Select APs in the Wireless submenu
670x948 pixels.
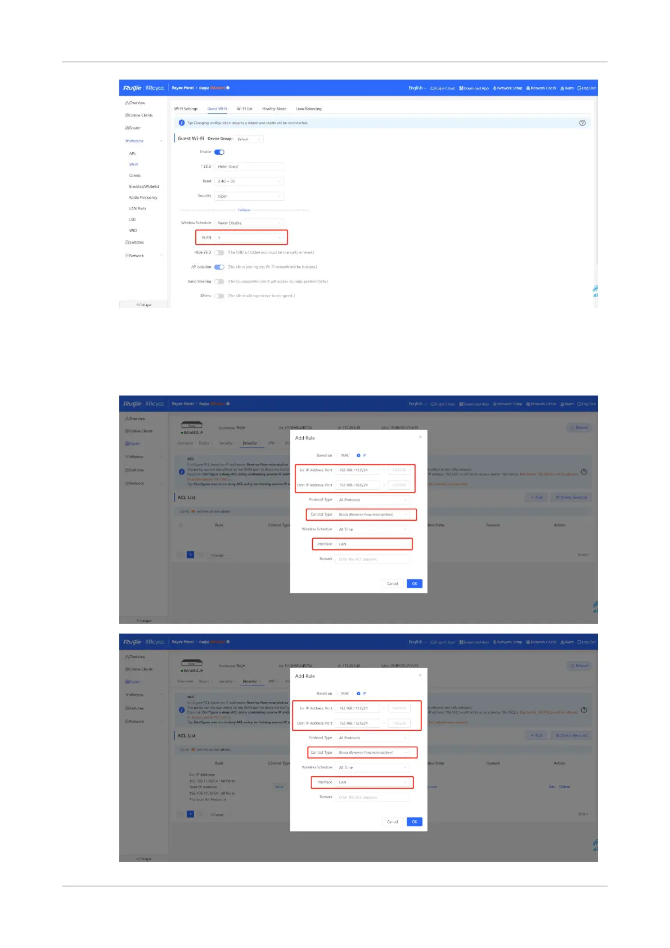coord(132,154)
